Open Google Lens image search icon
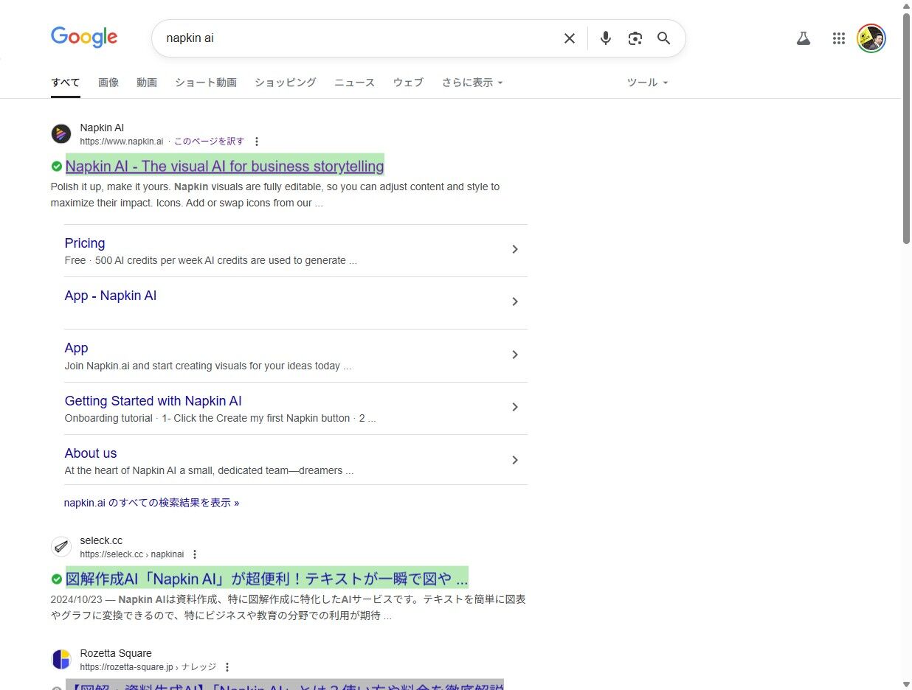The image size is (912, 690). pos(635,38)
